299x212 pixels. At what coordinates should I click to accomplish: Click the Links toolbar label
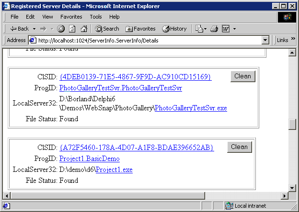click(282, 40)
